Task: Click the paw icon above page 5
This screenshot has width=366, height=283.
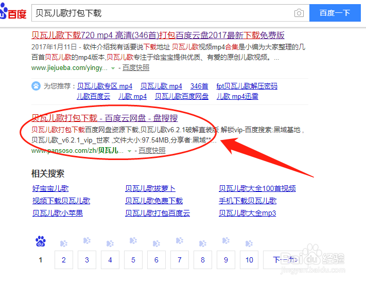Action: tap(133, 240)
